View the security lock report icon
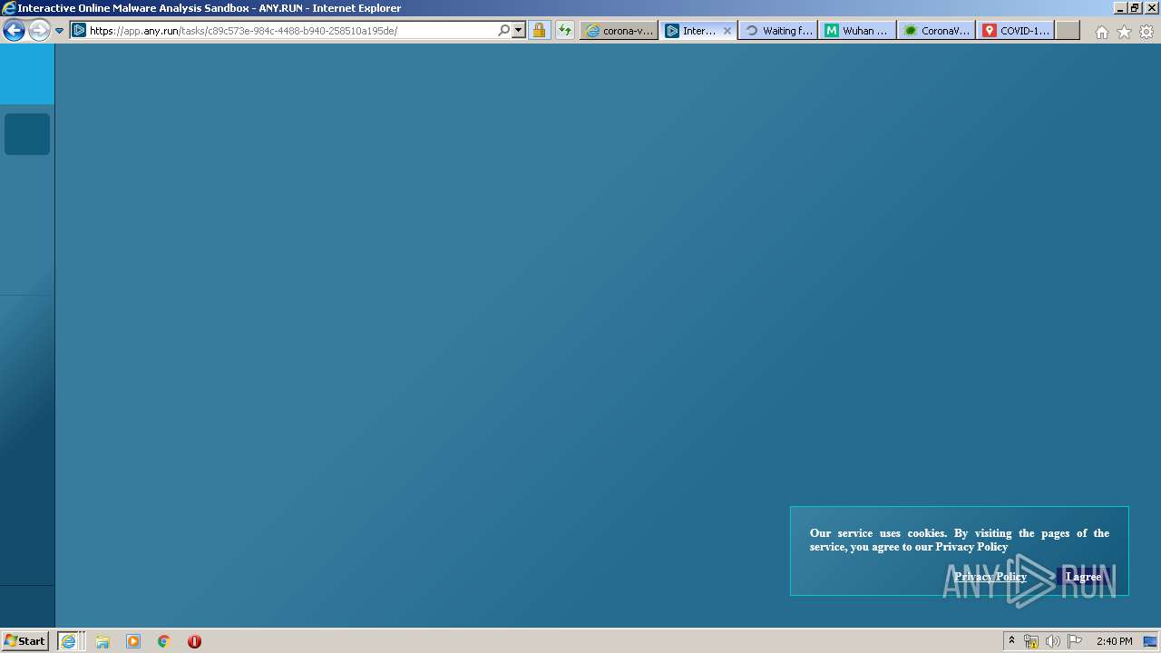The height and width of the screenshot is (653, 1161). point(539,30)
